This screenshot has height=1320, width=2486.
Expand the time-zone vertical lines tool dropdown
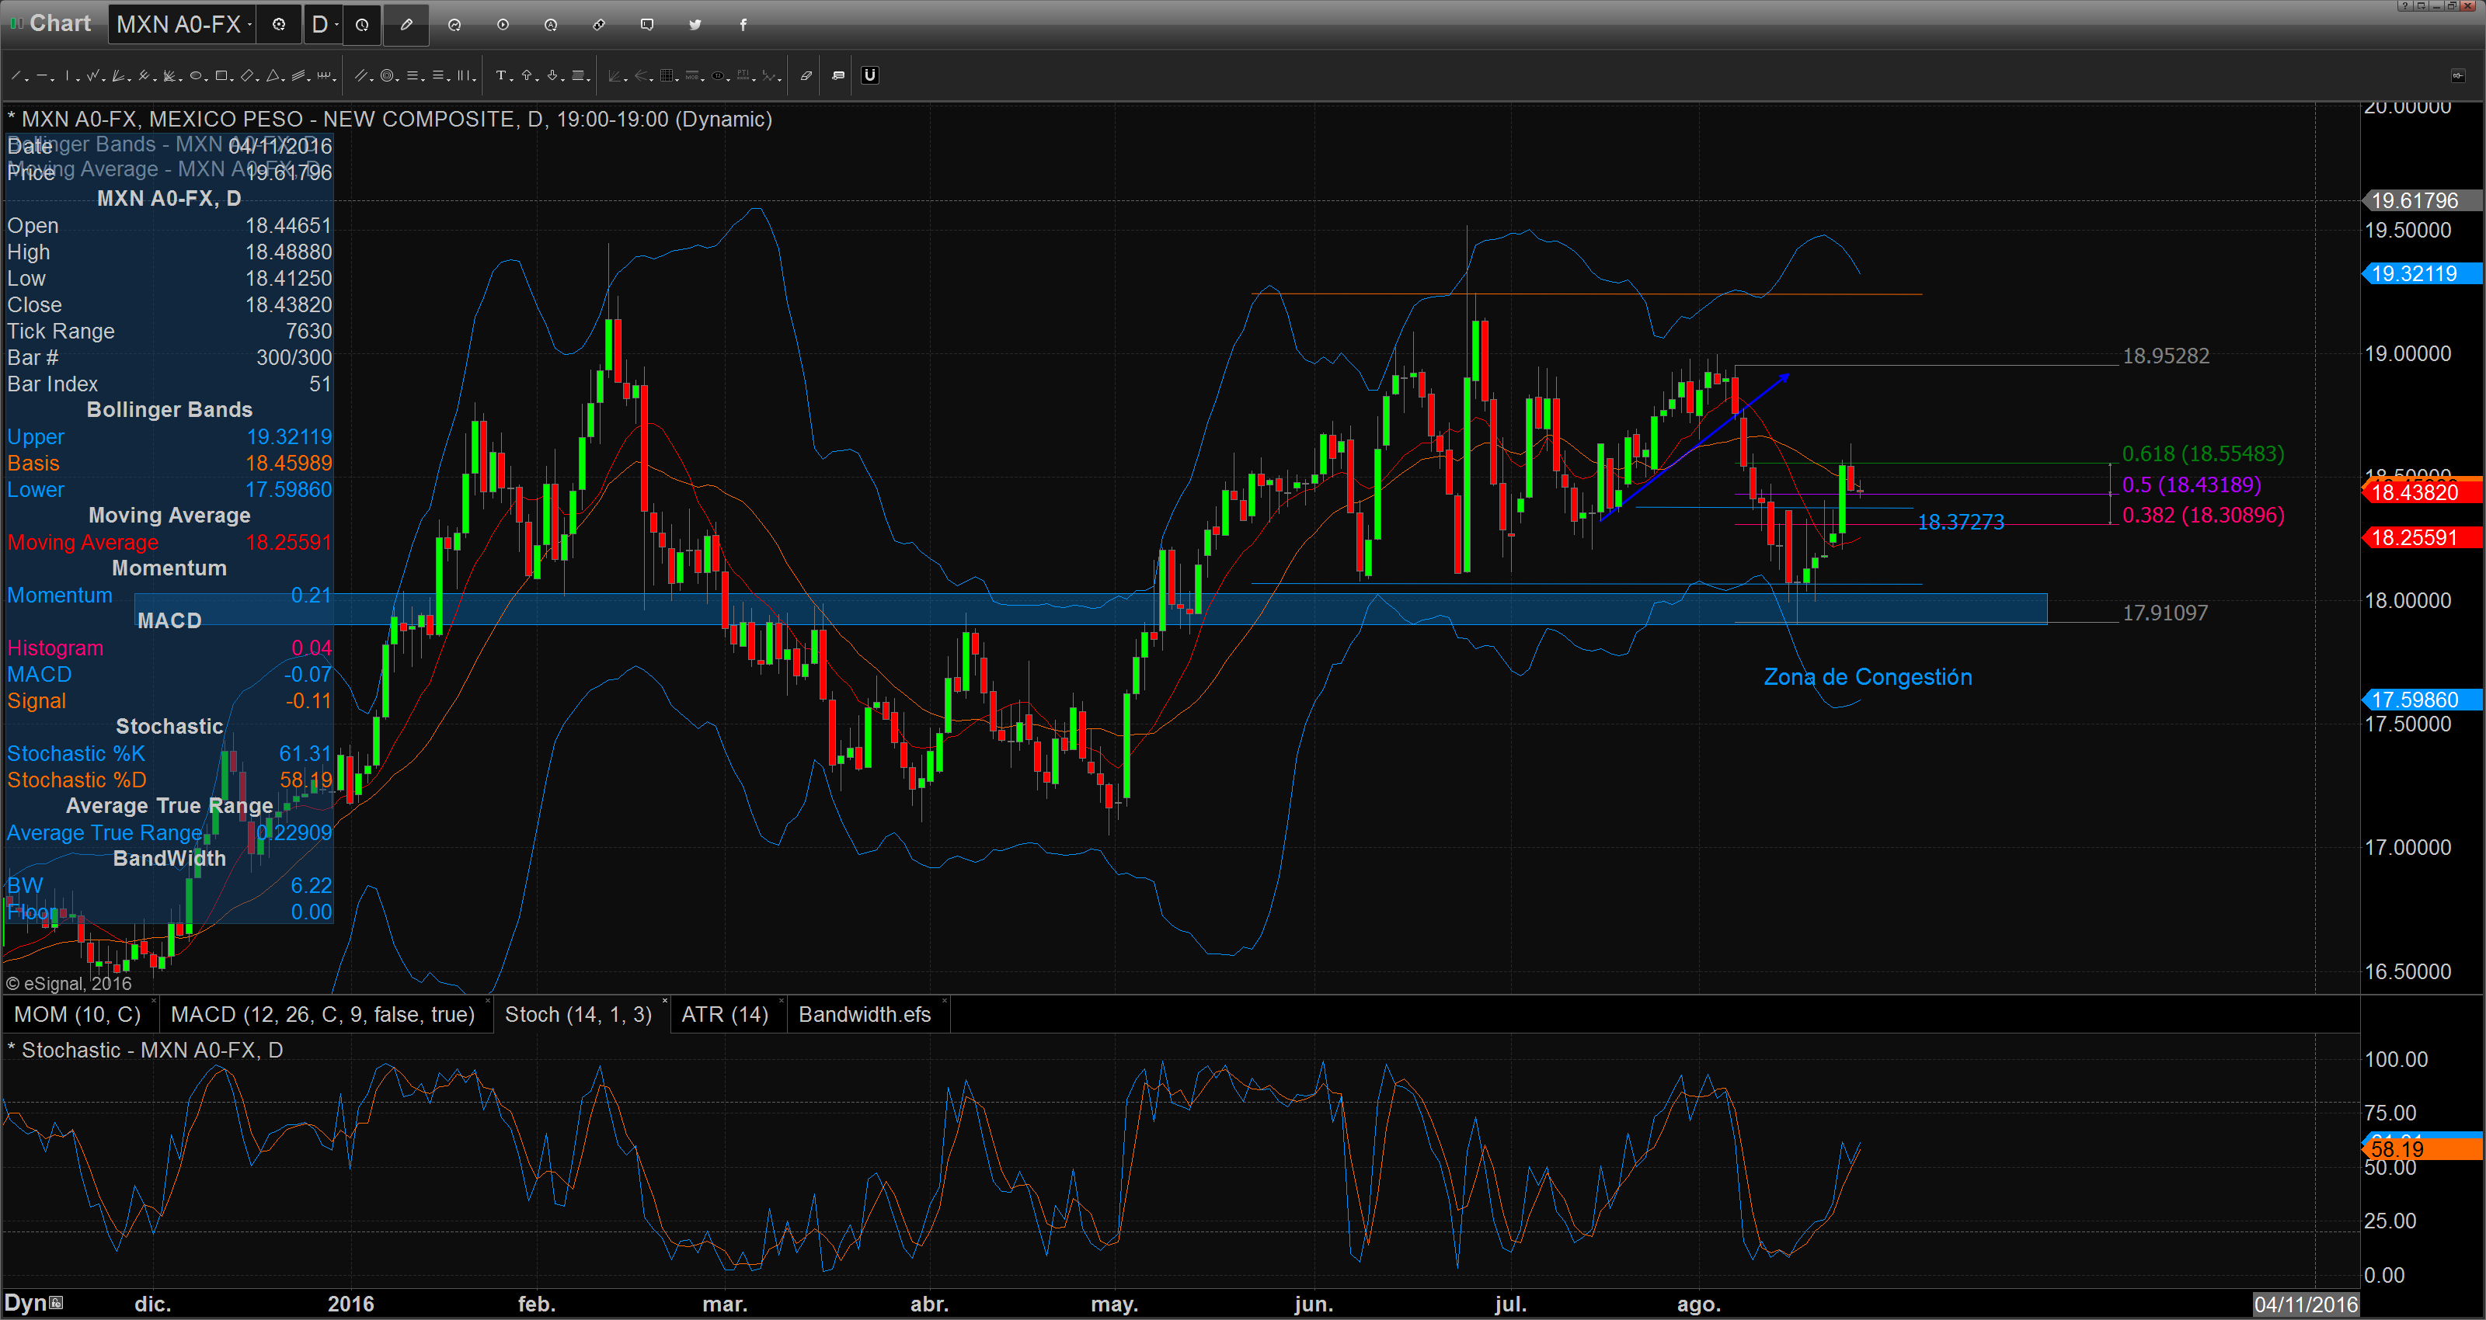[x=475, y=80]
